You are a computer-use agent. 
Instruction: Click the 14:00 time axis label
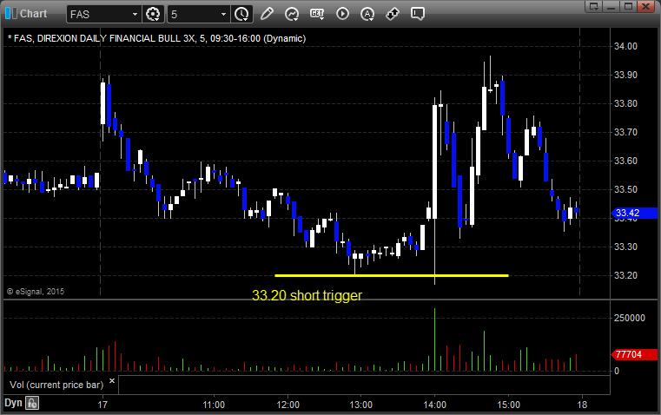point(435,405)
